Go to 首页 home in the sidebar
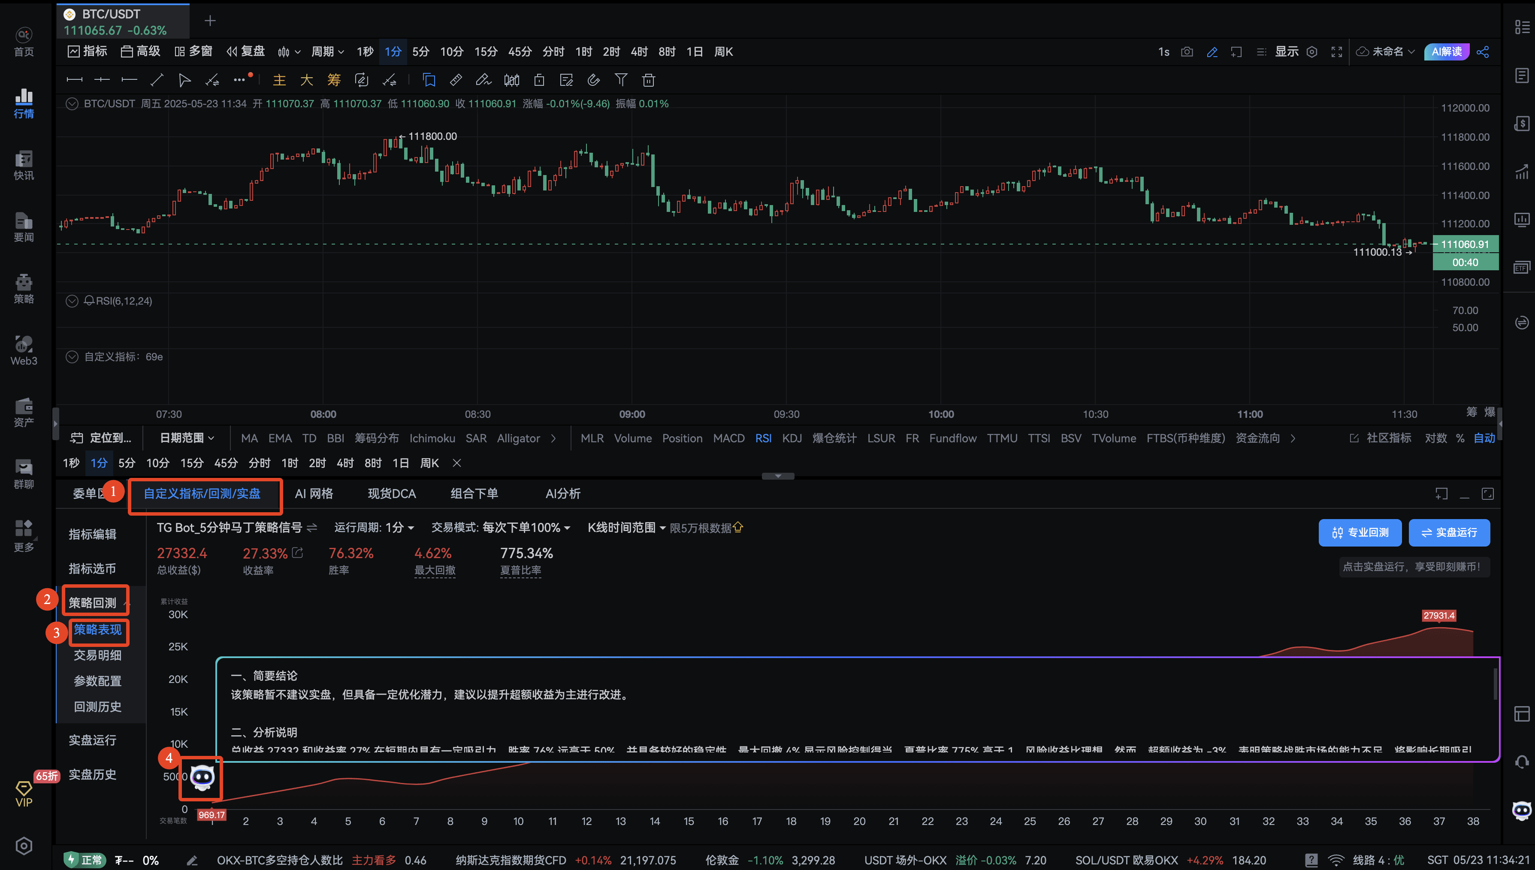The height and width of the screenshot is (870, 1535). pyautogui.click(x=24, y=42)
